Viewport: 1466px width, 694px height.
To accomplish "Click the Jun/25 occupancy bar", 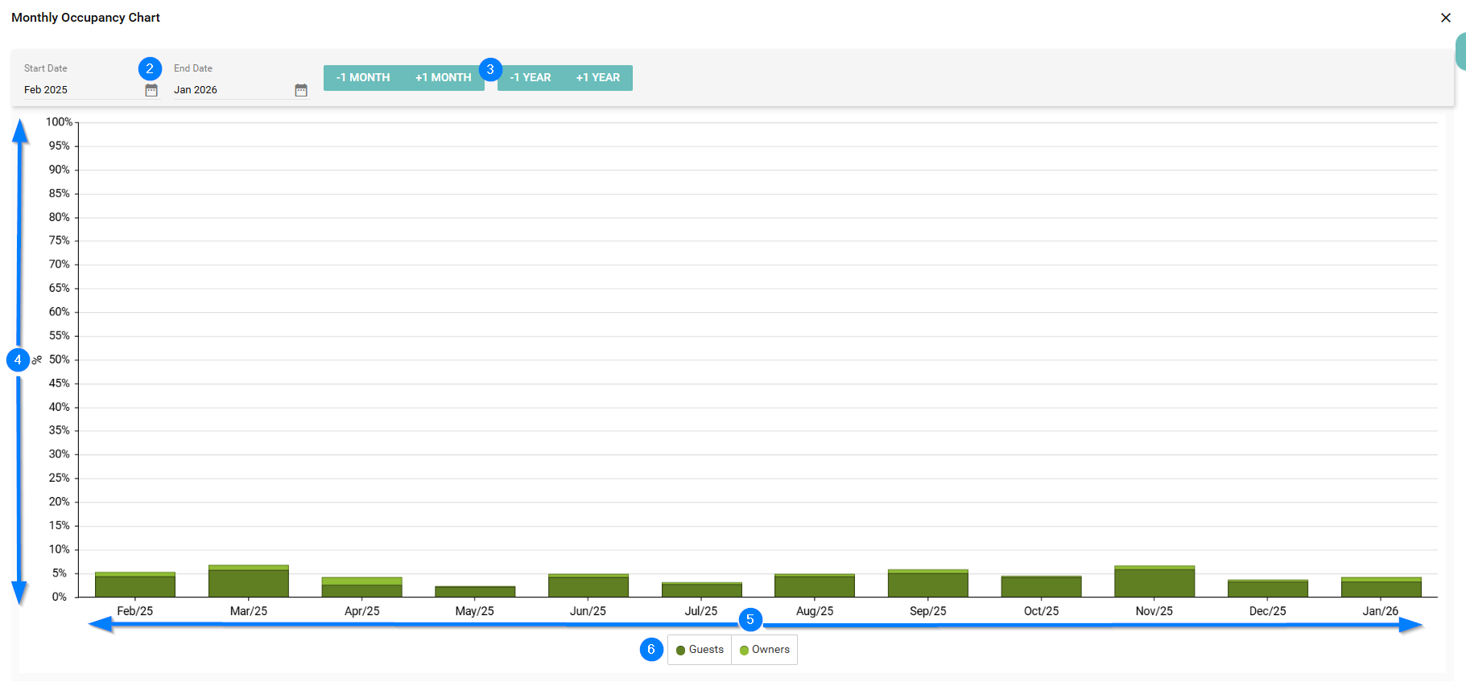I will pyautogui.click(x=588, y=587).
